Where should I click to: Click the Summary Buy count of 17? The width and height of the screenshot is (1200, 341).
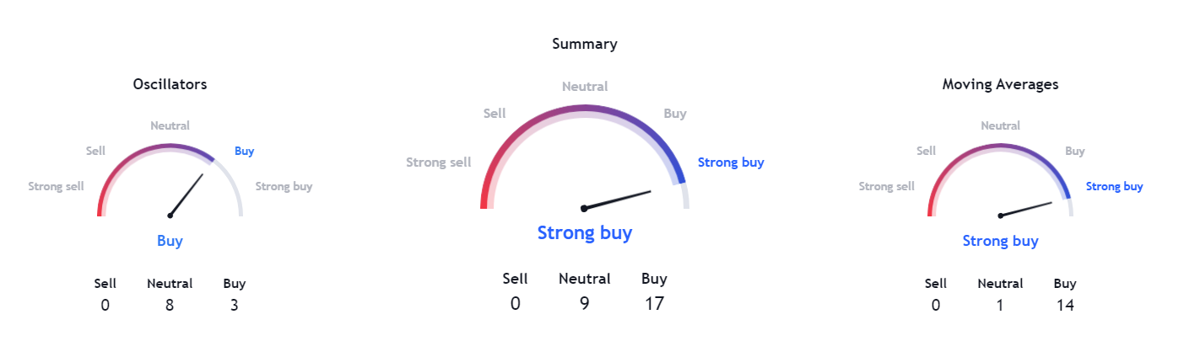654,303
